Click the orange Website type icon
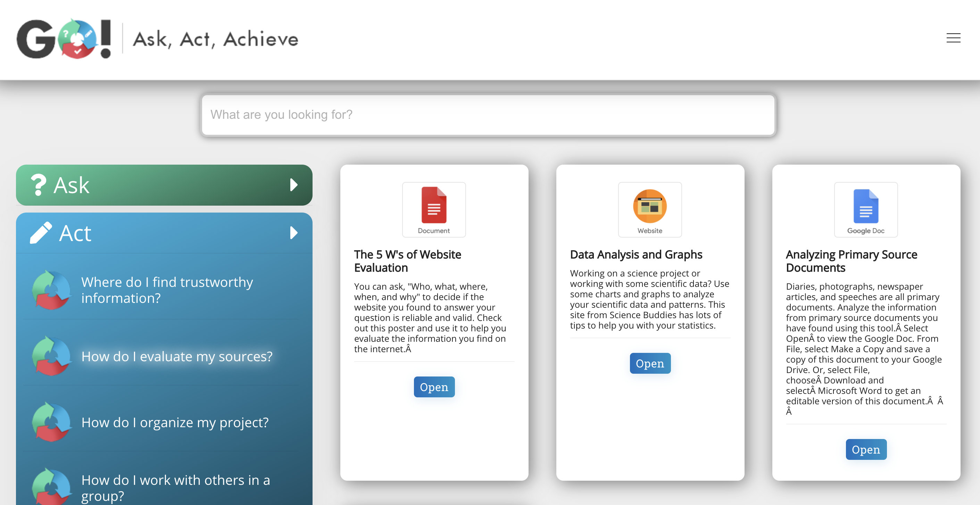Viewport: 980px width, 505px height. tap(649, 206)
